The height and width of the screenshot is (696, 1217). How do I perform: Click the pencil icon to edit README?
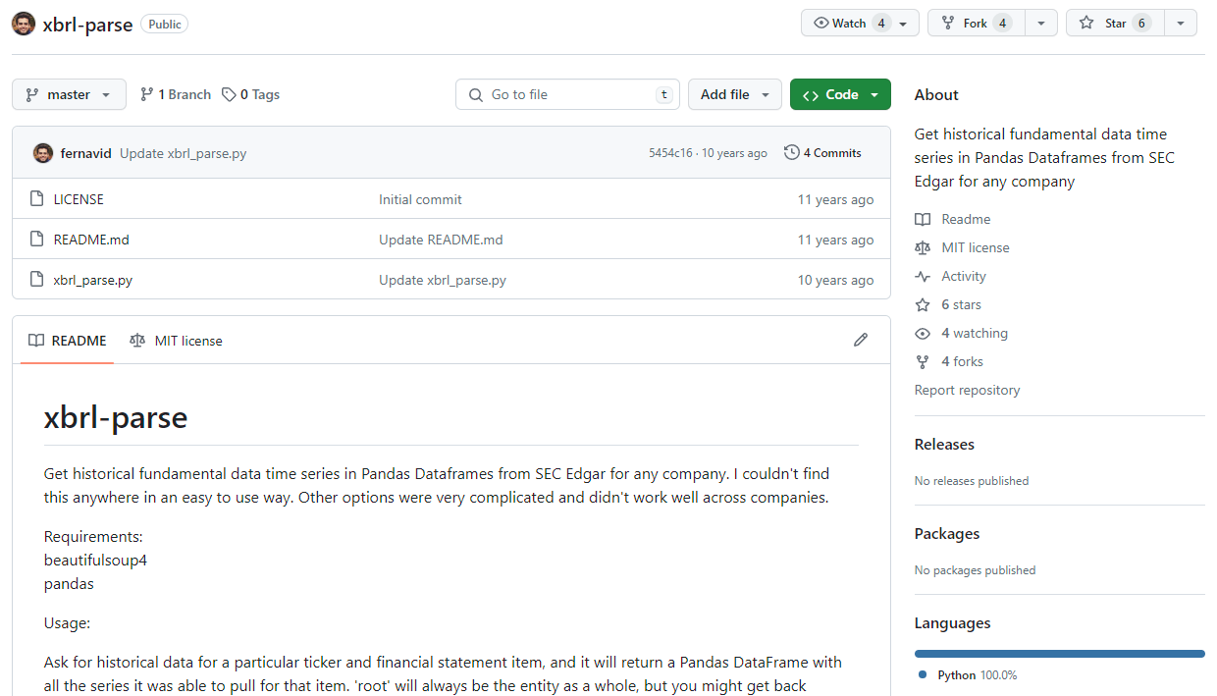click(x=861, y=340)
